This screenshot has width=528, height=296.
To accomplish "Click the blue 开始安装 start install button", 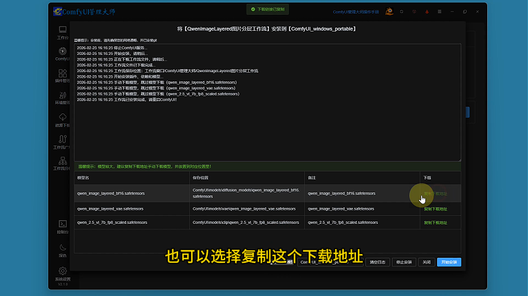I will (449, 262).
